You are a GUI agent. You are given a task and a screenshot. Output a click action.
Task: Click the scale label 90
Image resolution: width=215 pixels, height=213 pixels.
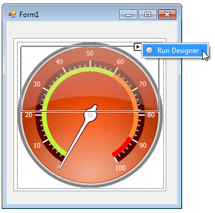(143, 145)
